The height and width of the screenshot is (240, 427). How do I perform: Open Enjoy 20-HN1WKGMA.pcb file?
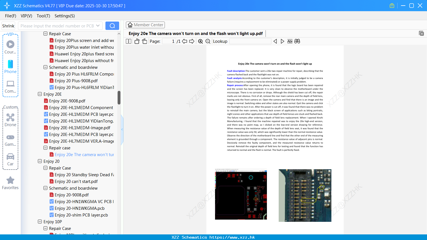click(x=79, y=208)
